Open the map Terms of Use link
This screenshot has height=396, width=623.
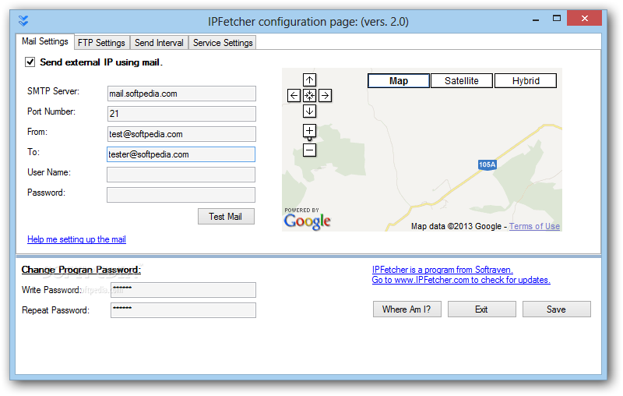tap(534, 226)
